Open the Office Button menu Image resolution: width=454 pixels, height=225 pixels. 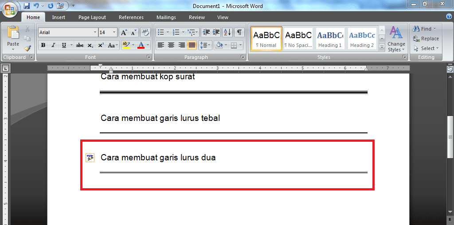[10, 10]
